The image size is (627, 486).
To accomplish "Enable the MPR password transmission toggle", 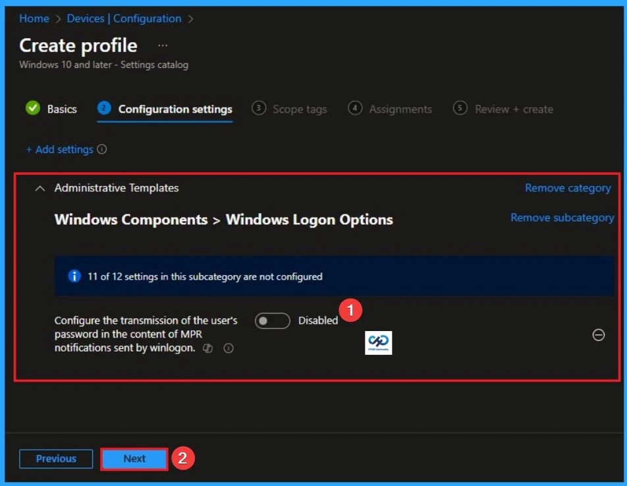I will point(272,320).
